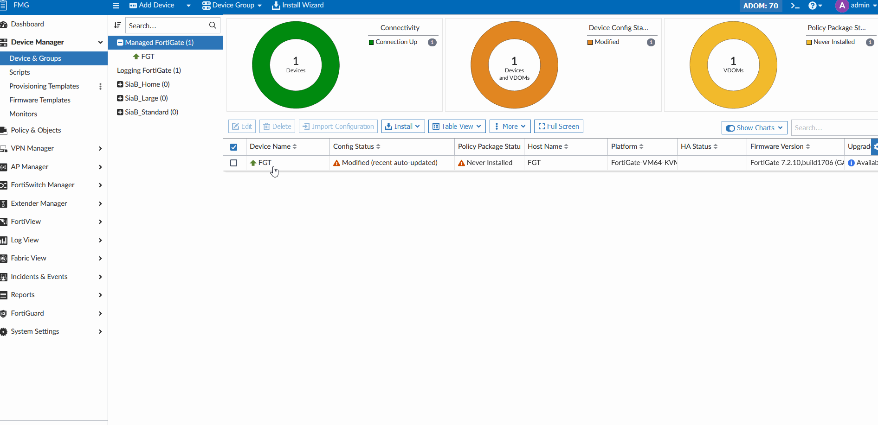The height and width of the screenshot is (425, 878).
Task: Click the Fabric View icon
Action: click(4, 258)
